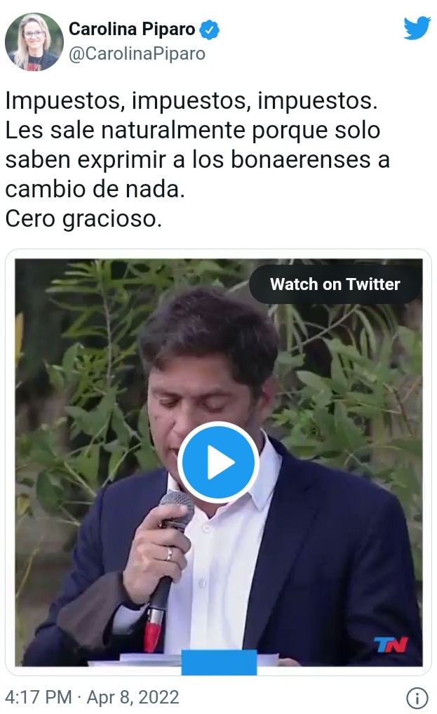Click the Twitter bird logo
Screen dimensions: 437x714
417,28
